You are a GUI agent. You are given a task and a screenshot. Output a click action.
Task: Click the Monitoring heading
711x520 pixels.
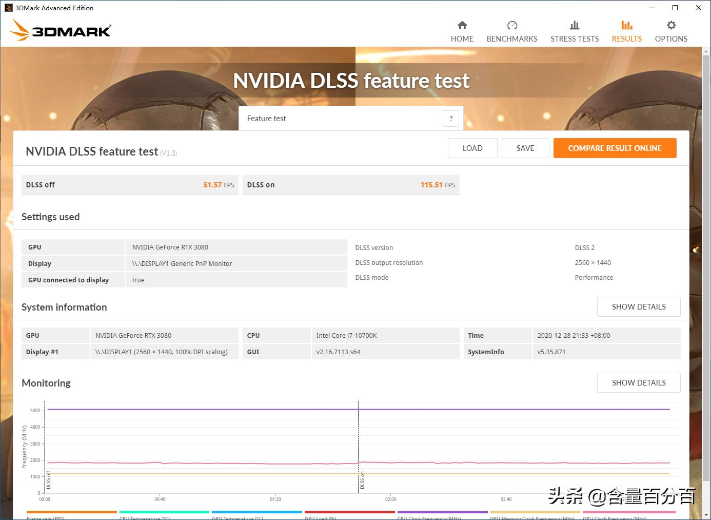(46, 383)
